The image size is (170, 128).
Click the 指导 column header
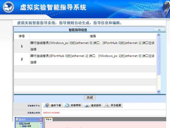(x=93, y=36)
